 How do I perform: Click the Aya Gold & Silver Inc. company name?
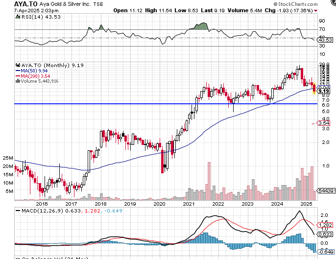(65, 4)
